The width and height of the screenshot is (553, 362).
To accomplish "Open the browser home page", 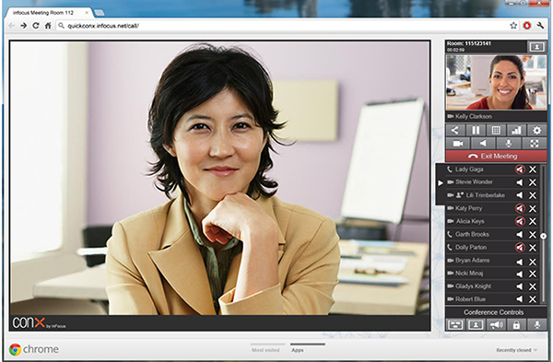I will [48, 26].
